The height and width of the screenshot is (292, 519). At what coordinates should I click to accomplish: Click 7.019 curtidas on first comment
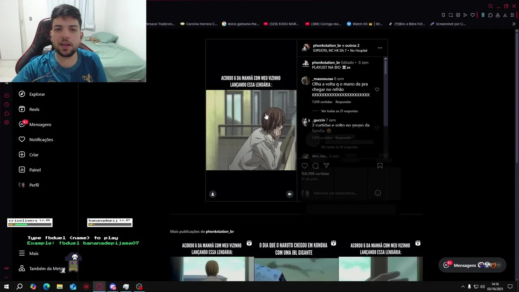(x=322, y=102)
